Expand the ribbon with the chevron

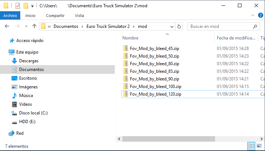click(x=253, y=16)
